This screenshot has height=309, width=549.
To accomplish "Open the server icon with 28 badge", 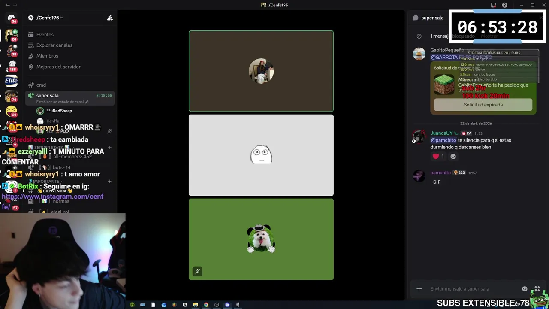I will pos(11,35).
